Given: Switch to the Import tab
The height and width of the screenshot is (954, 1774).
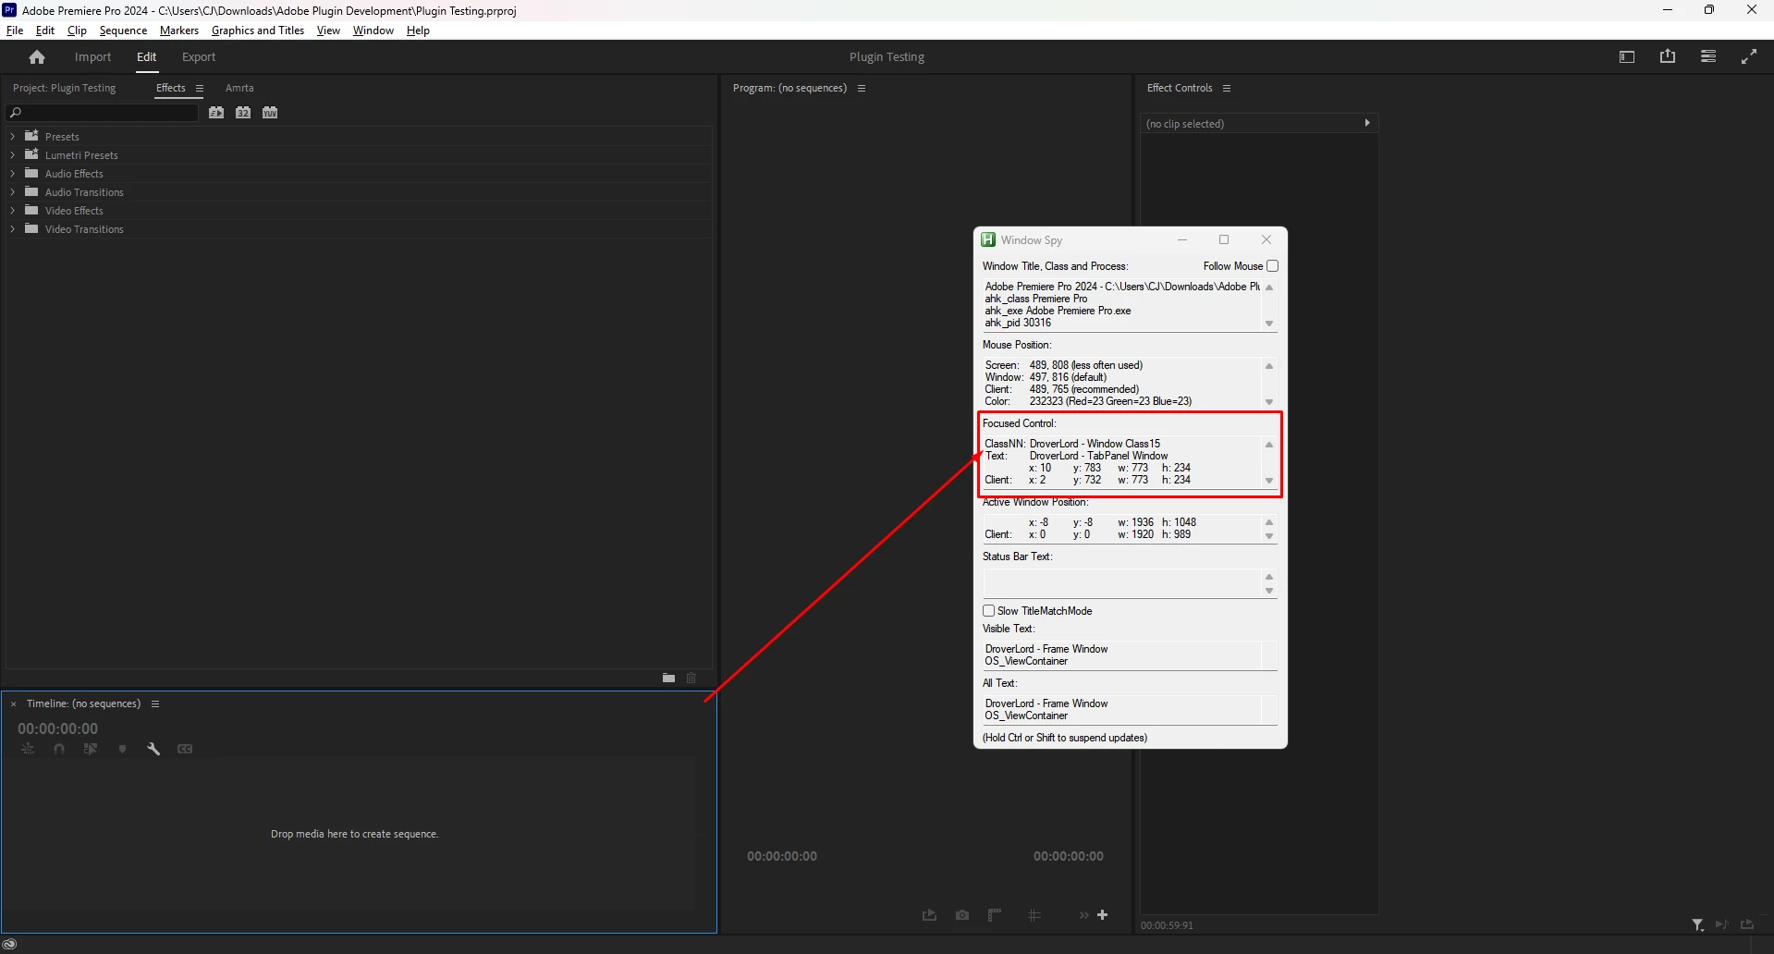Looking at the screenshot, I should click(x=93, y=57).
